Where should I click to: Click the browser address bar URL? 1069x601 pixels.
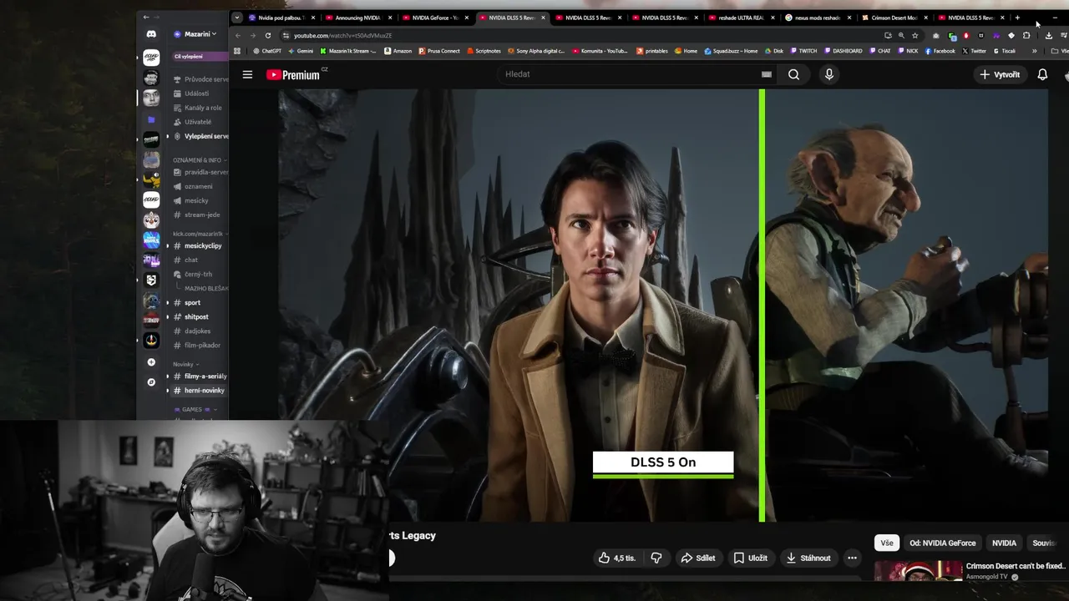point(342,35)
